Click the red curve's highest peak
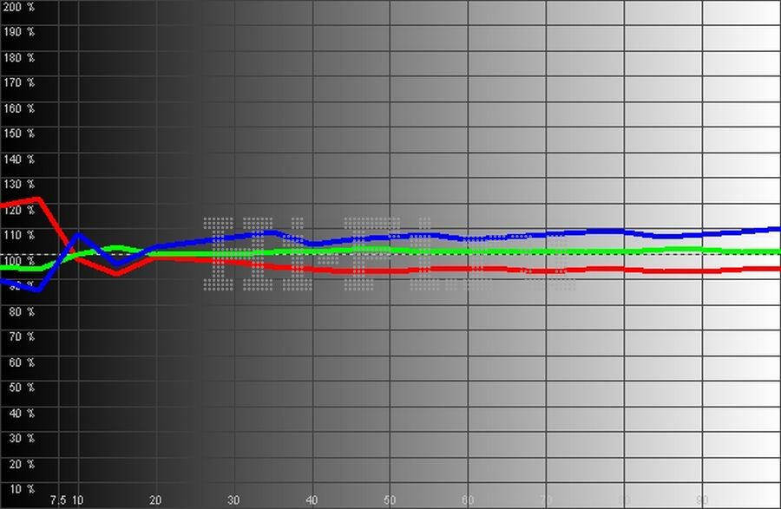Viewport: 781px width, 509px height. tap(38, 199)
